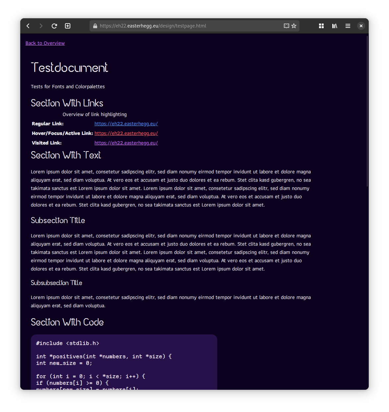Click the forward navigation arrow
This screenshot has width=389, height=412.
pyautogui.click(x=41, y=26)
